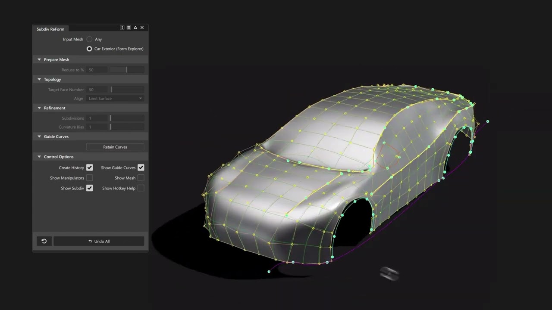Click the Subdivisions value field
The height and width of the screenshot is (310, 552).
tap(97, 118)
